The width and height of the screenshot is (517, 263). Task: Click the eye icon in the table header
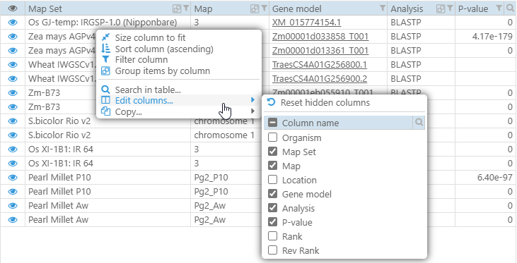tap(13, 9)
